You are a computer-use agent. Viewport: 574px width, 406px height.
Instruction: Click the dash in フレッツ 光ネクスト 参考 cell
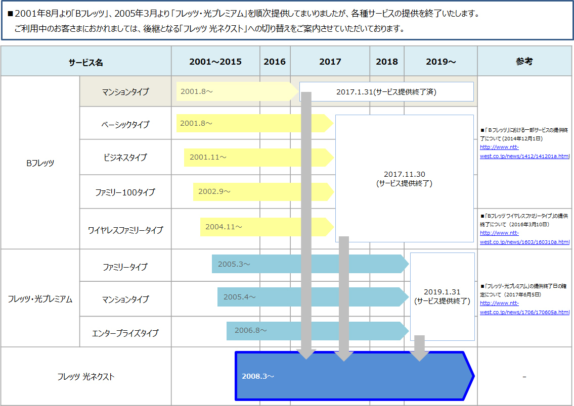click(524, 376)
